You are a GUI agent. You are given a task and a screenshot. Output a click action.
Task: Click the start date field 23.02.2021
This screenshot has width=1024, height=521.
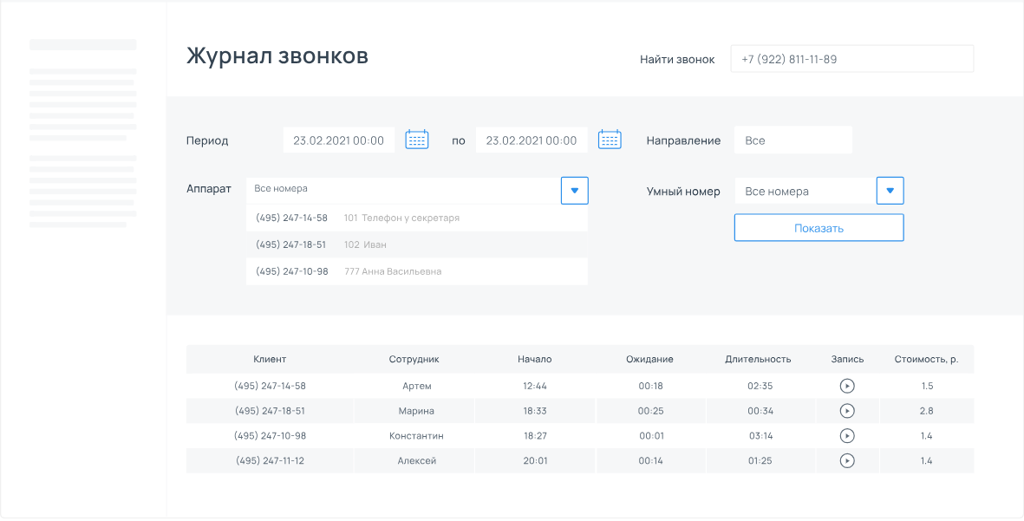[339, 139]
